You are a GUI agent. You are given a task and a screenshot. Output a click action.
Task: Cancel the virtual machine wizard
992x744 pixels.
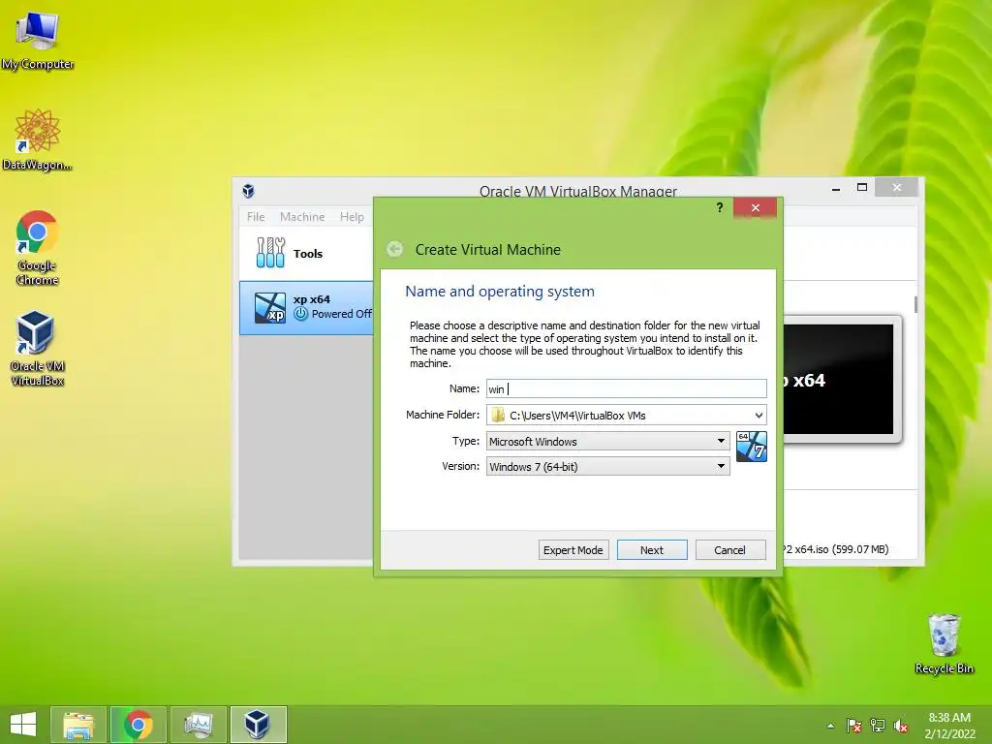(x=730, y=550)
